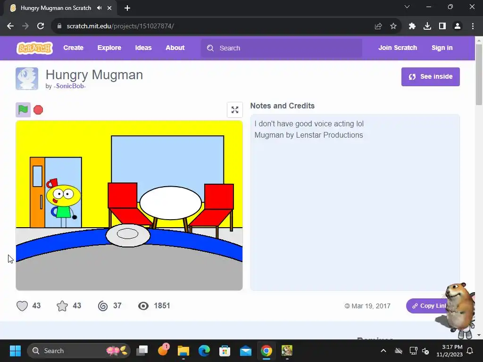Bookmark this tab with the star

(x=393, y=26)
